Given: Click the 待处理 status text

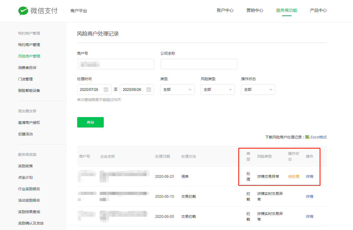Looking at the screenshot, I should pyautogui.click(x=294, y=176).
